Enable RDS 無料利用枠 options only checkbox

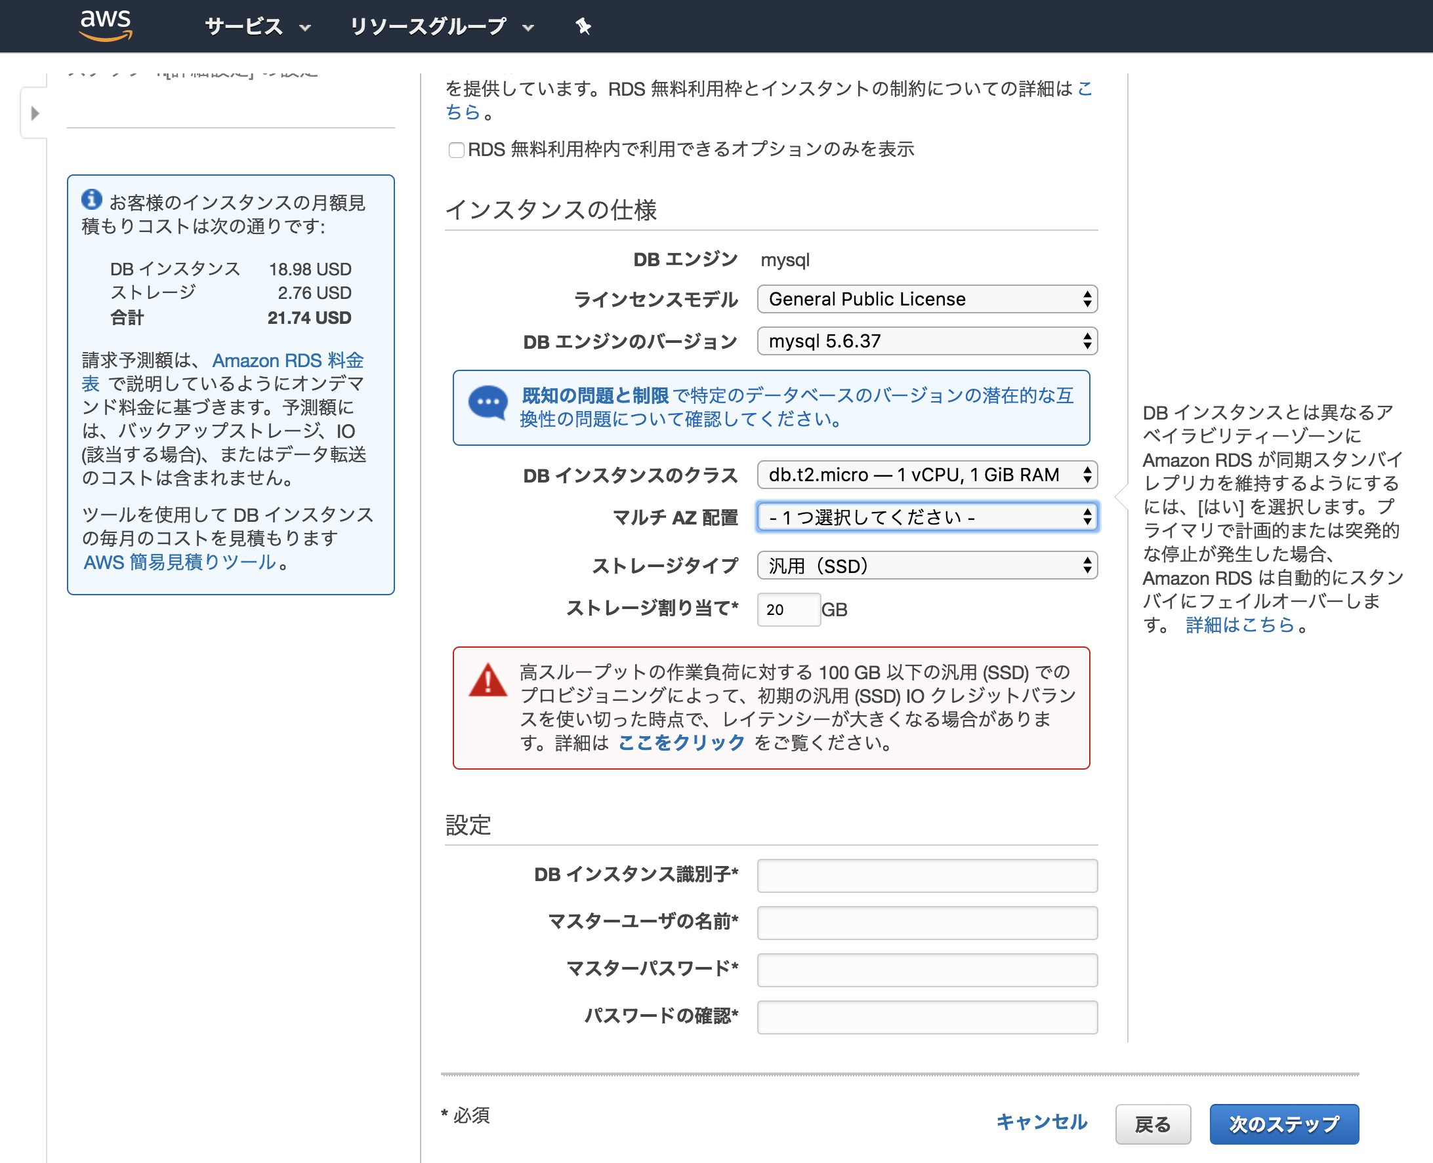pyautogui.click(x=456, y=149)
